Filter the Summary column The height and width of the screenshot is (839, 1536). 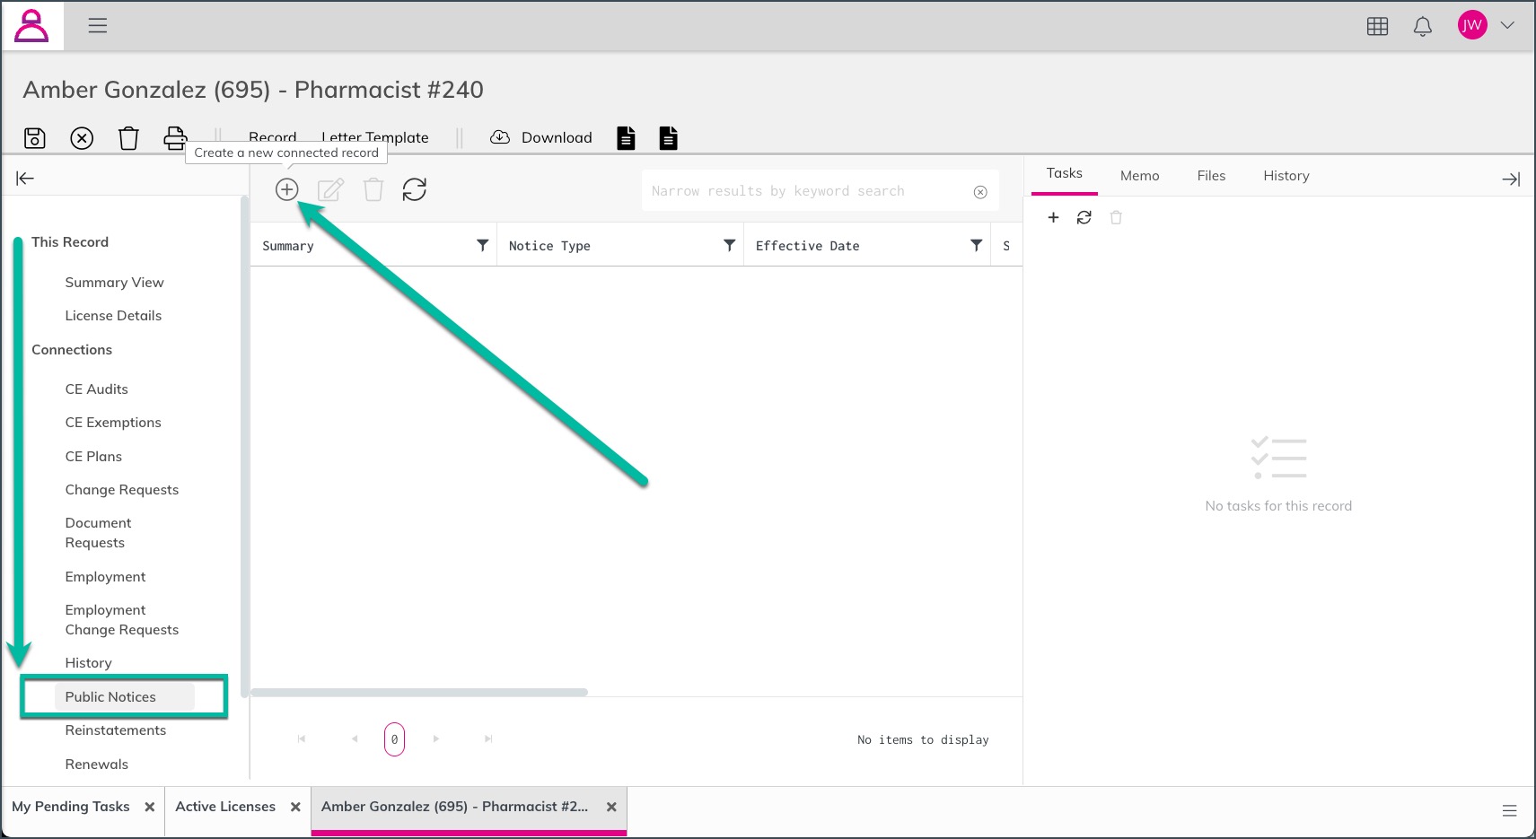click(x=482, y=245)
